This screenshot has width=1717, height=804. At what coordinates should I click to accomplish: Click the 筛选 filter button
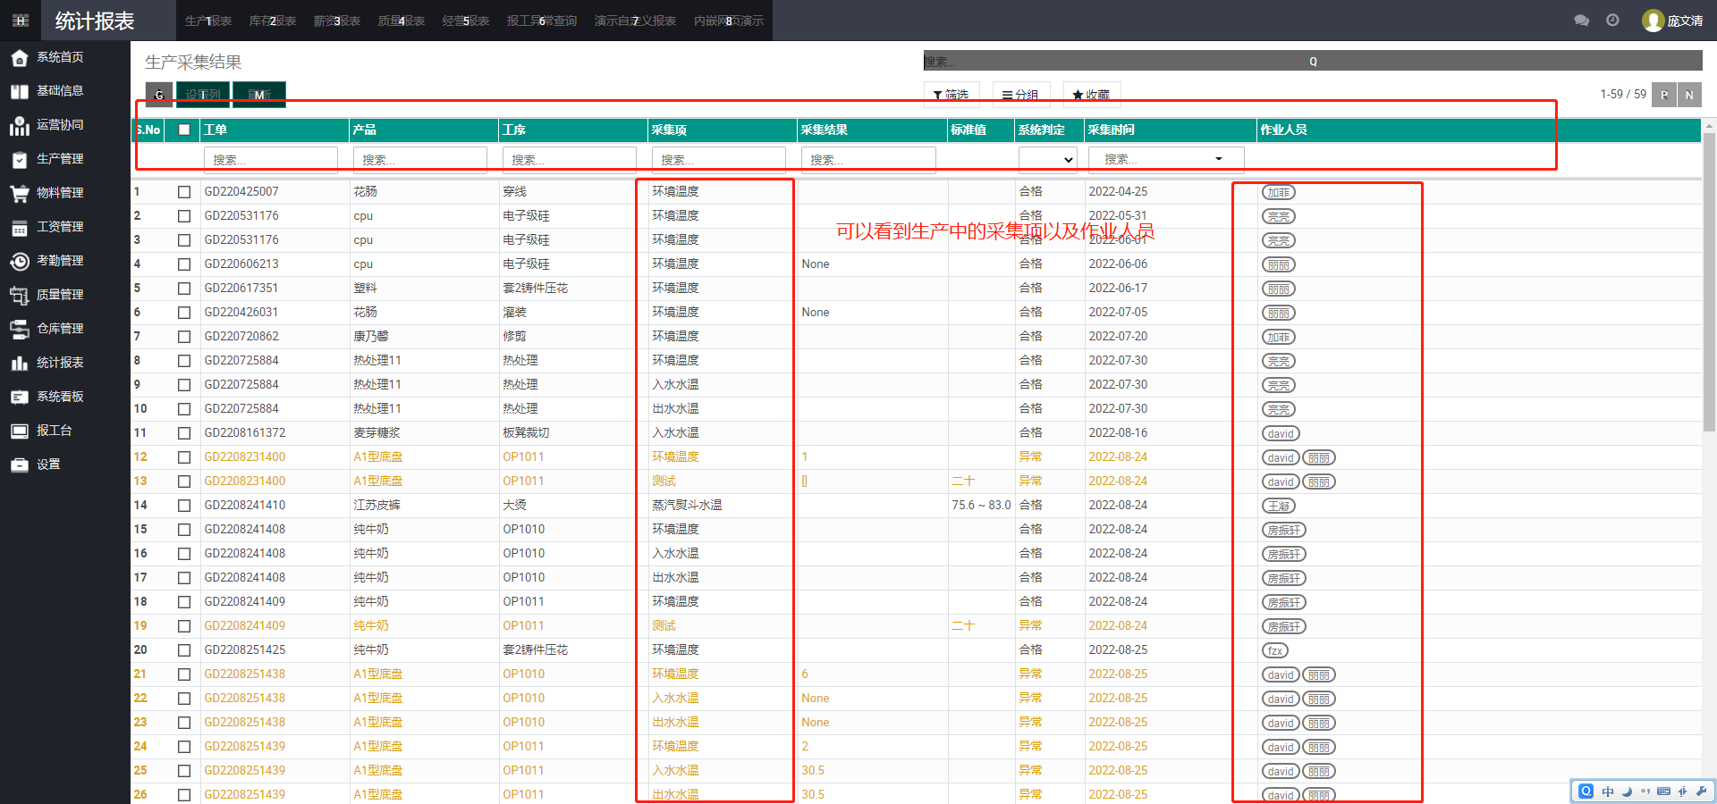click(951, 95)
